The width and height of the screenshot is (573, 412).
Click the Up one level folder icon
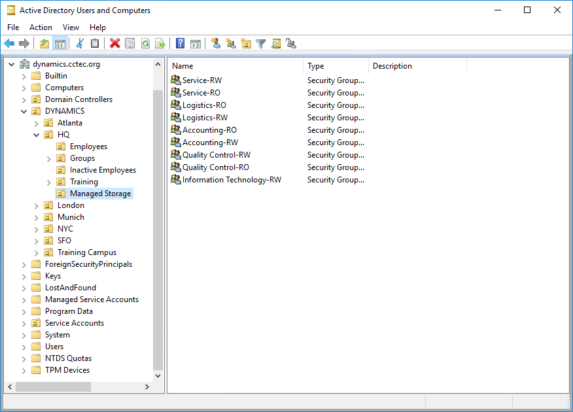[x=44, y=44]
